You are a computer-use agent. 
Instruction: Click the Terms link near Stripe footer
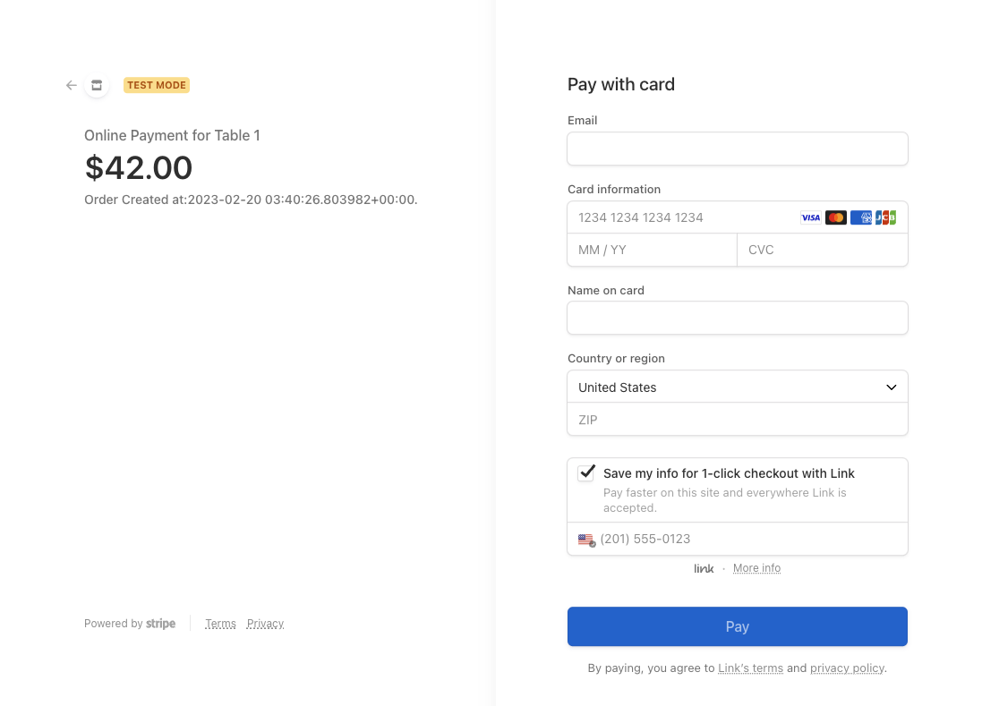(x=220, y=624)
